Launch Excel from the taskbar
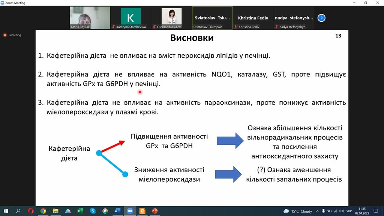The image size is (384, 216). (x=80, y=211)
